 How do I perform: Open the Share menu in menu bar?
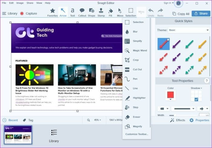coord(30,3)
